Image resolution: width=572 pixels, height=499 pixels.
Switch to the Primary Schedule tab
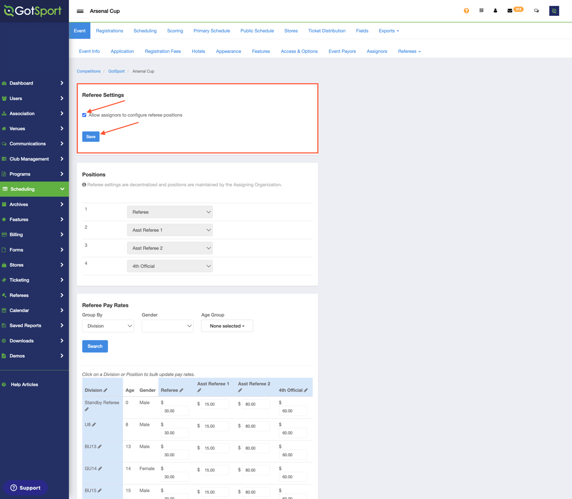(x=211, y=31)
